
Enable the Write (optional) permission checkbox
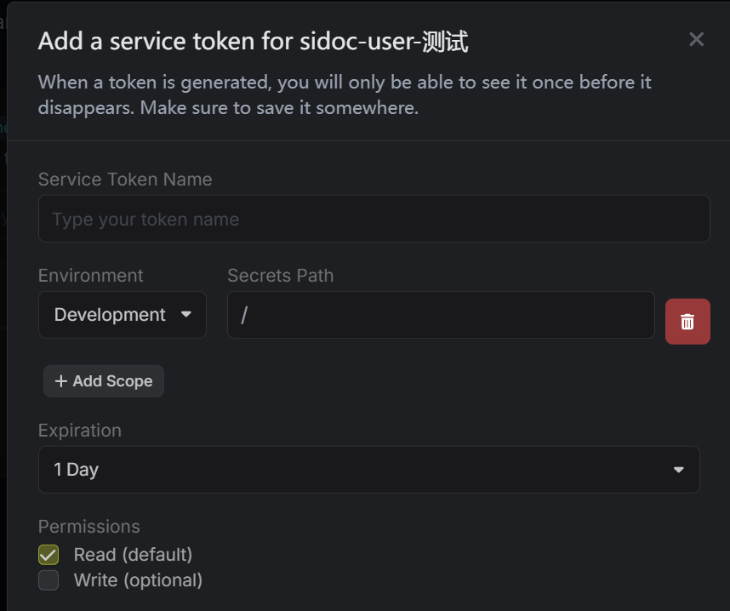pos(48,580)
